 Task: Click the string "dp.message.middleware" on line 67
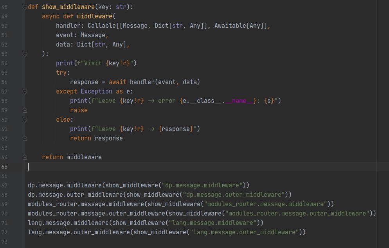[202, 185]
